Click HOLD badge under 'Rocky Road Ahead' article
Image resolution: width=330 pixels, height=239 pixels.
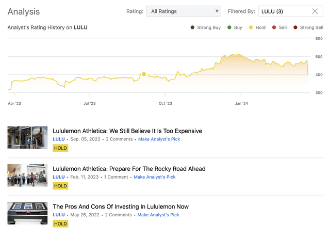click(x=60, y=186)
